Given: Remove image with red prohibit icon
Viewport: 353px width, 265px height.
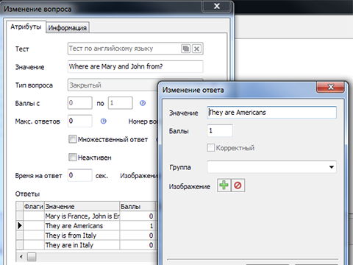Looking at the screenshot, I should point(238,185).
